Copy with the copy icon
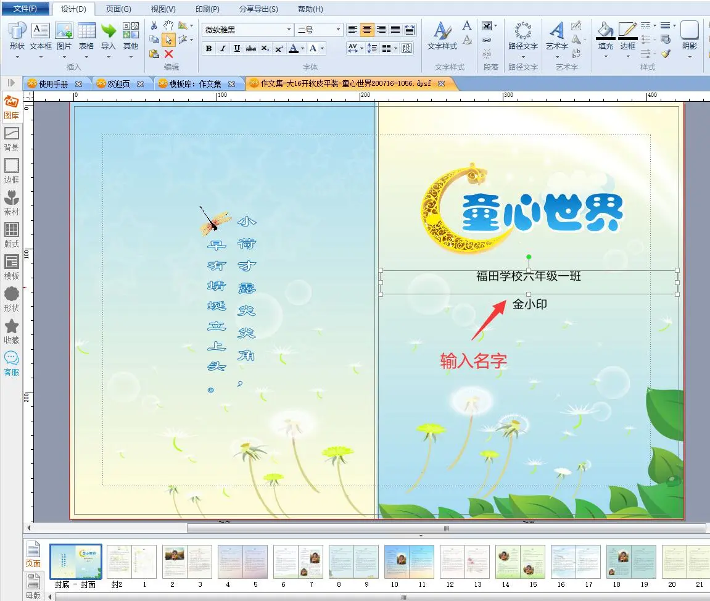This screenshot has width=710, height=601. pyautogui.click(x=154, y=40)
